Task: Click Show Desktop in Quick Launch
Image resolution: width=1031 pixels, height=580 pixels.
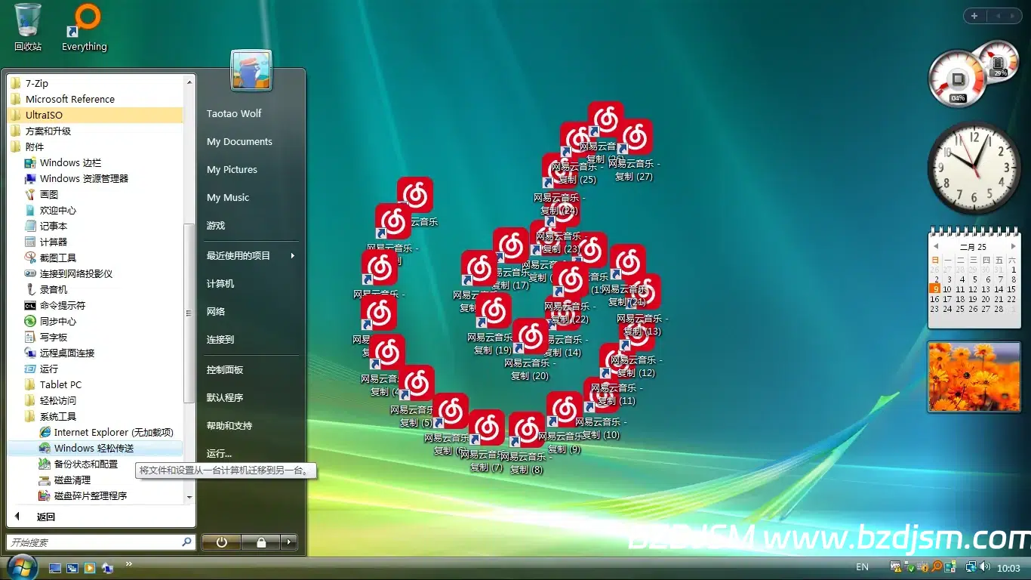Action: click(x=55, y=568)
